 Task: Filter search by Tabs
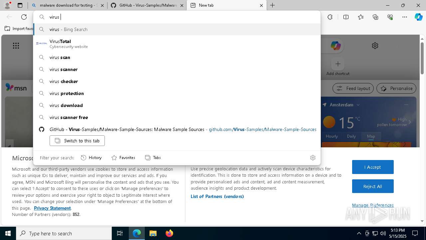[x=153, y=158]
